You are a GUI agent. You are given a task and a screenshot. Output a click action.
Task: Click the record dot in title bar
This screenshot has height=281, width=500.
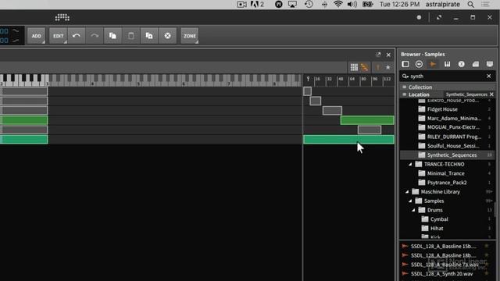tap(419, 17)
